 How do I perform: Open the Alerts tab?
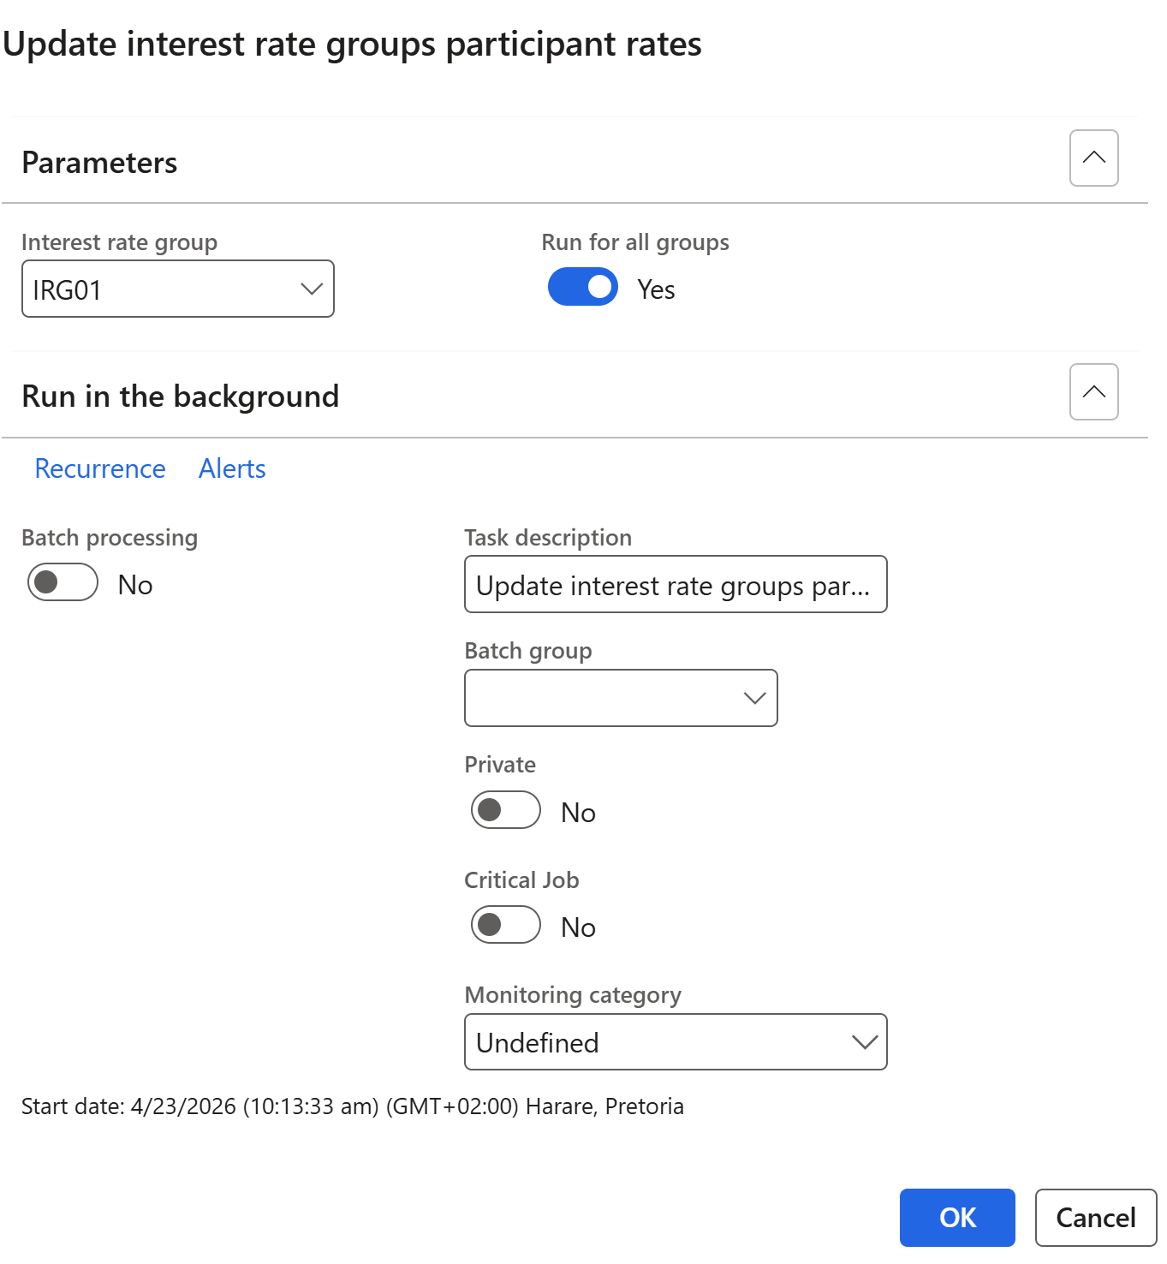tap(232, 468)
